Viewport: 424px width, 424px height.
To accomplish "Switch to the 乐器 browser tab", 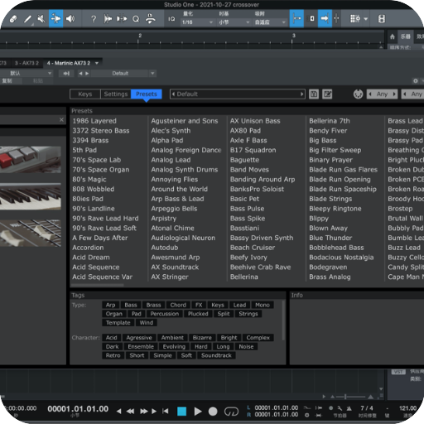I will pos(406,36).
